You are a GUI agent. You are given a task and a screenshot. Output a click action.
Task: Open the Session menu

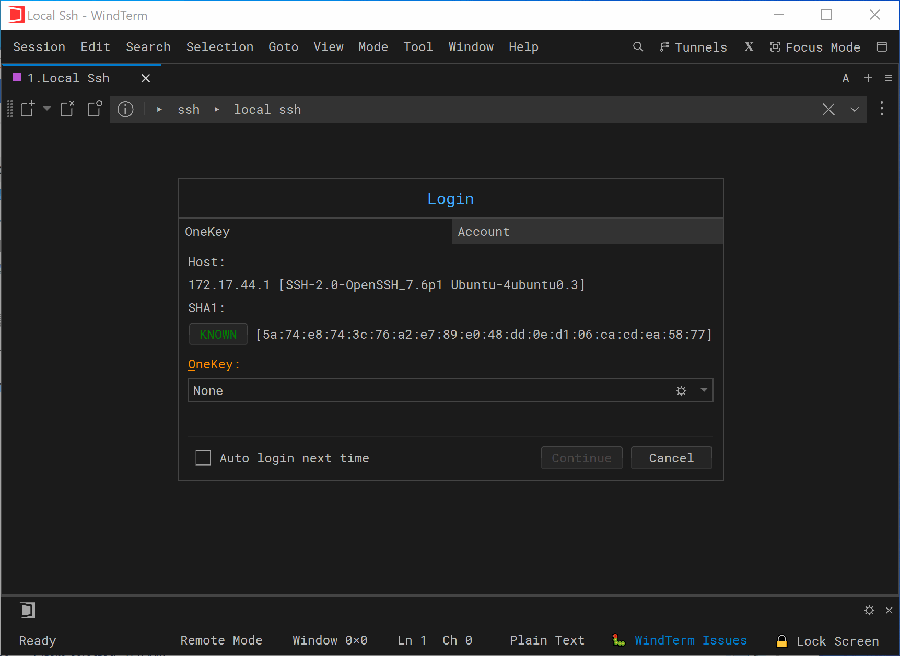(39, 47)
